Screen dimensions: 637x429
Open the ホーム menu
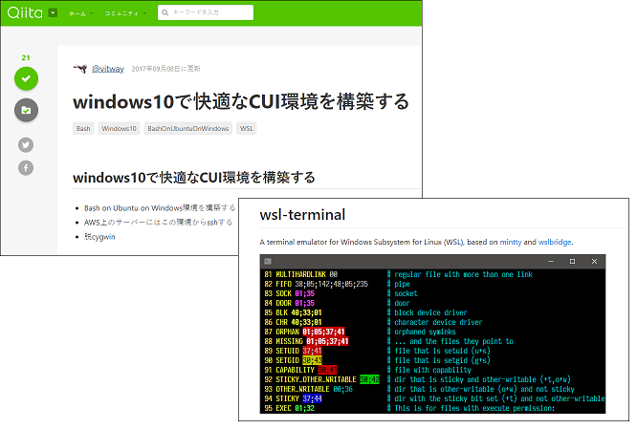(80, 13)
